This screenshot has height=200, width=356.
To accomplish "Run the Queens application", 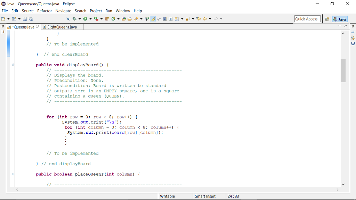I will click(x=85, y=19).
